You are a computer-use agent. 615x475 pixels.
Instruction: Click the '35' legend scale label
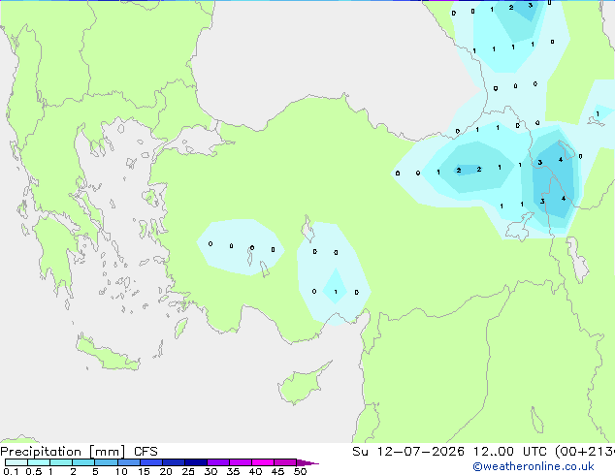(233, 471)
